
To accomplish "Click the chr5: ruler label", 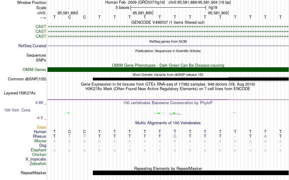I will (x=42, y=13).
